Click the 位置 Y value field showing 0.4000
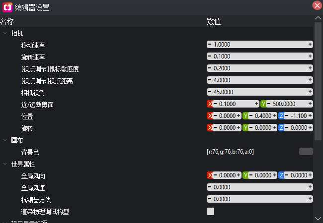Screen dimensions: 323x223 click(x=263, y=116)
